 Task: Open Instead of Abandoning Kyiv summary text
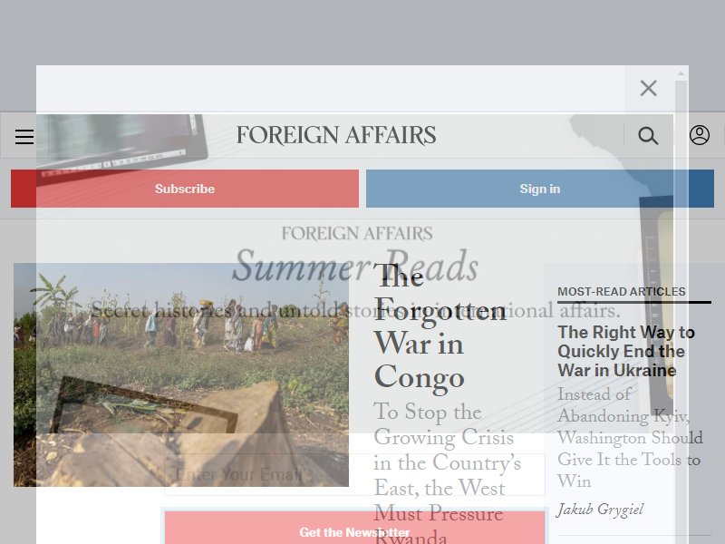pyautogui.click(x=630, y=438)
